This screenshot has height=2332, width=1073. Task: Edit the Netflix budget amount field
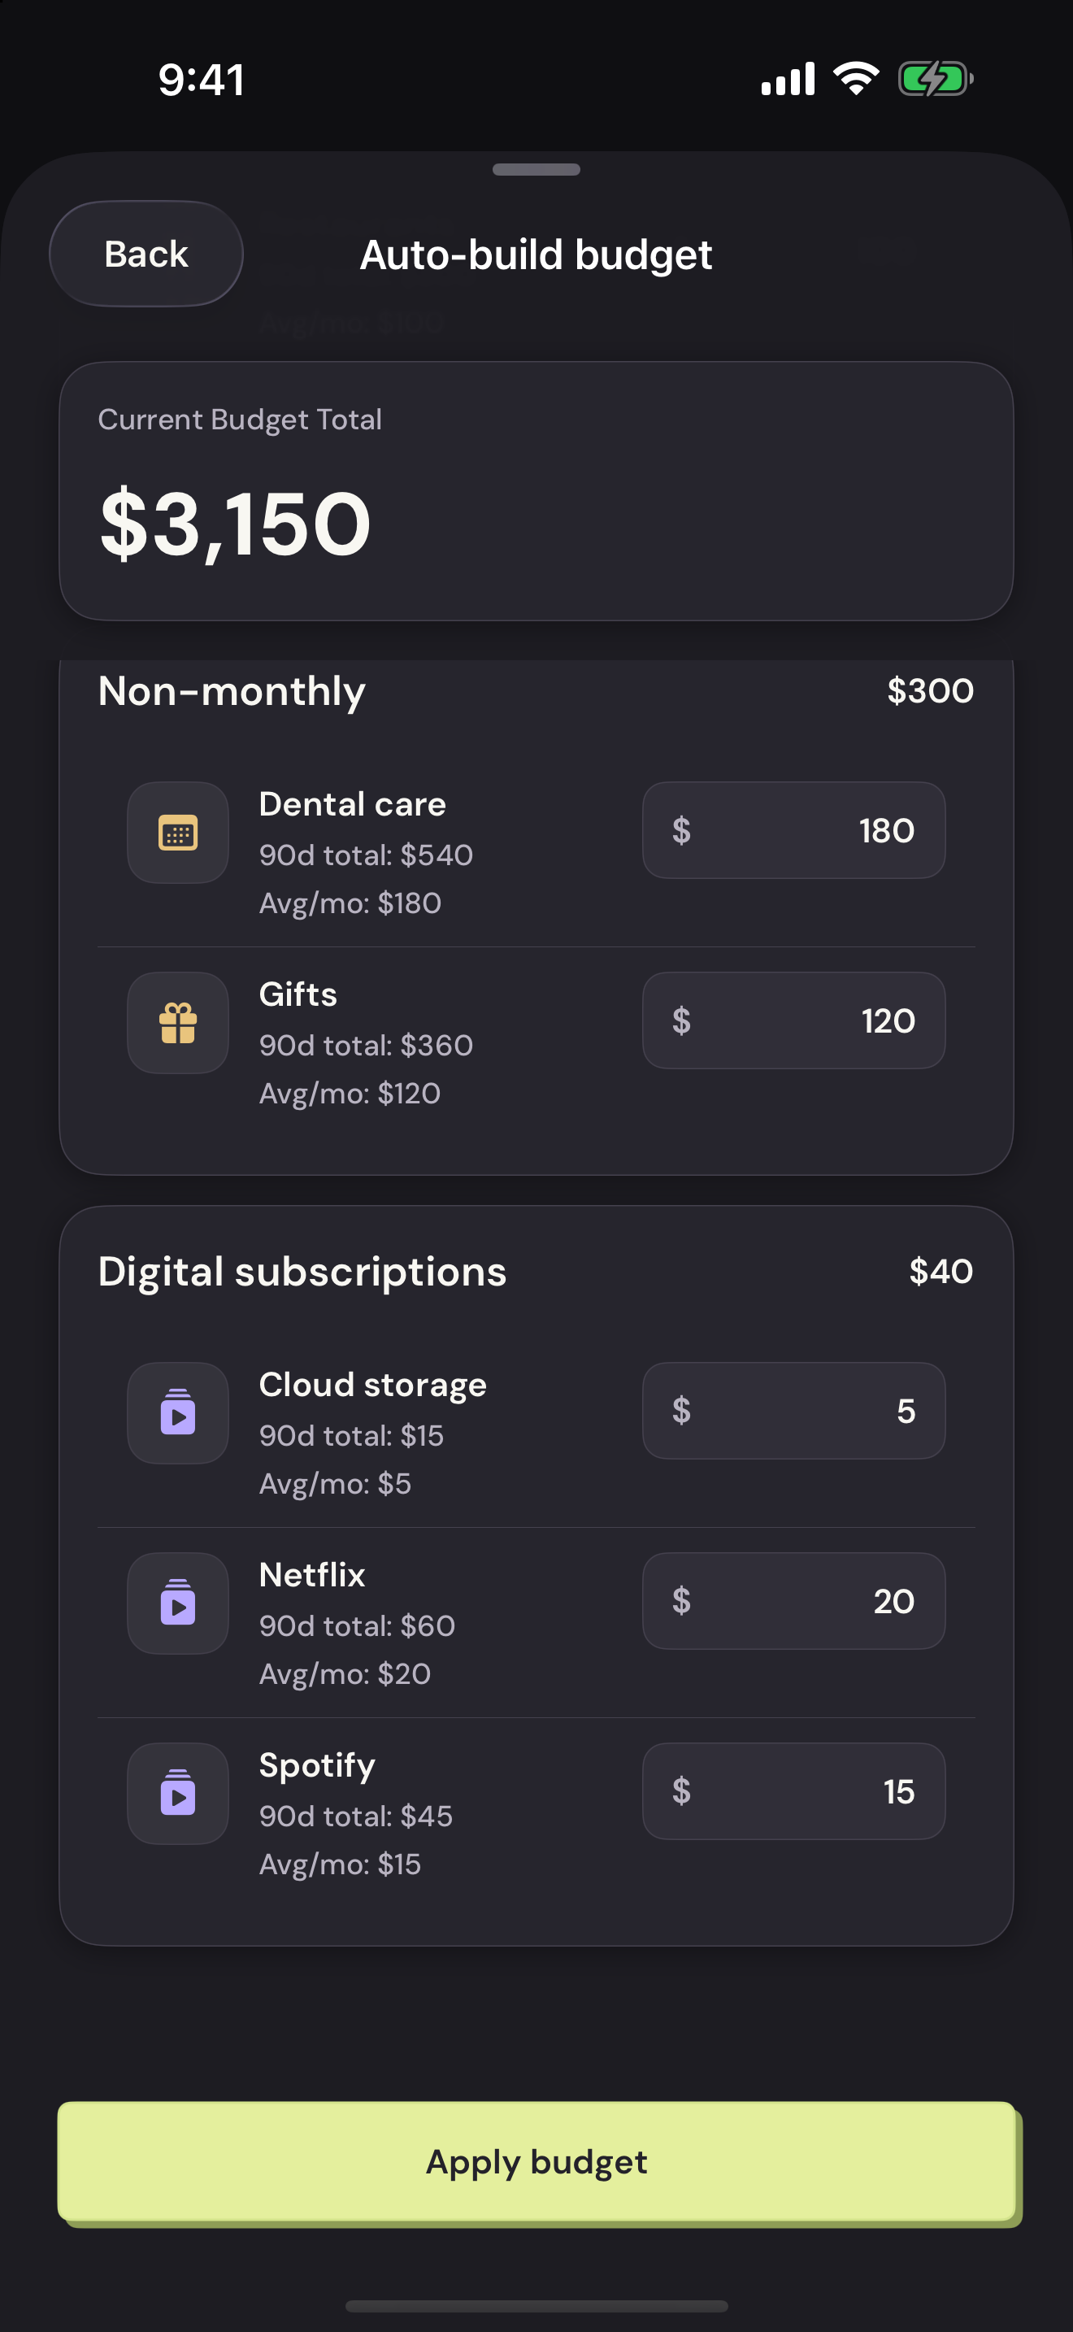[x=793, y=1600]
